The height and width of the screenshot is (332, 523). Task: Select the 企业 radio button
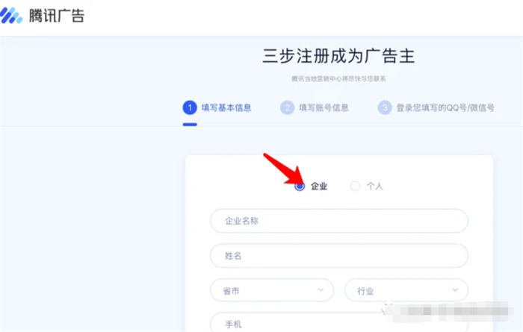[x=300, y=187]
